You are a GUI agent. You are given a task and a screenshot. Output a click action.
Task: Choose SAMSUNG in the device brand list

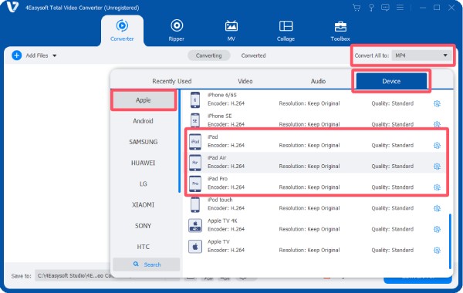[x=144, y=142]
